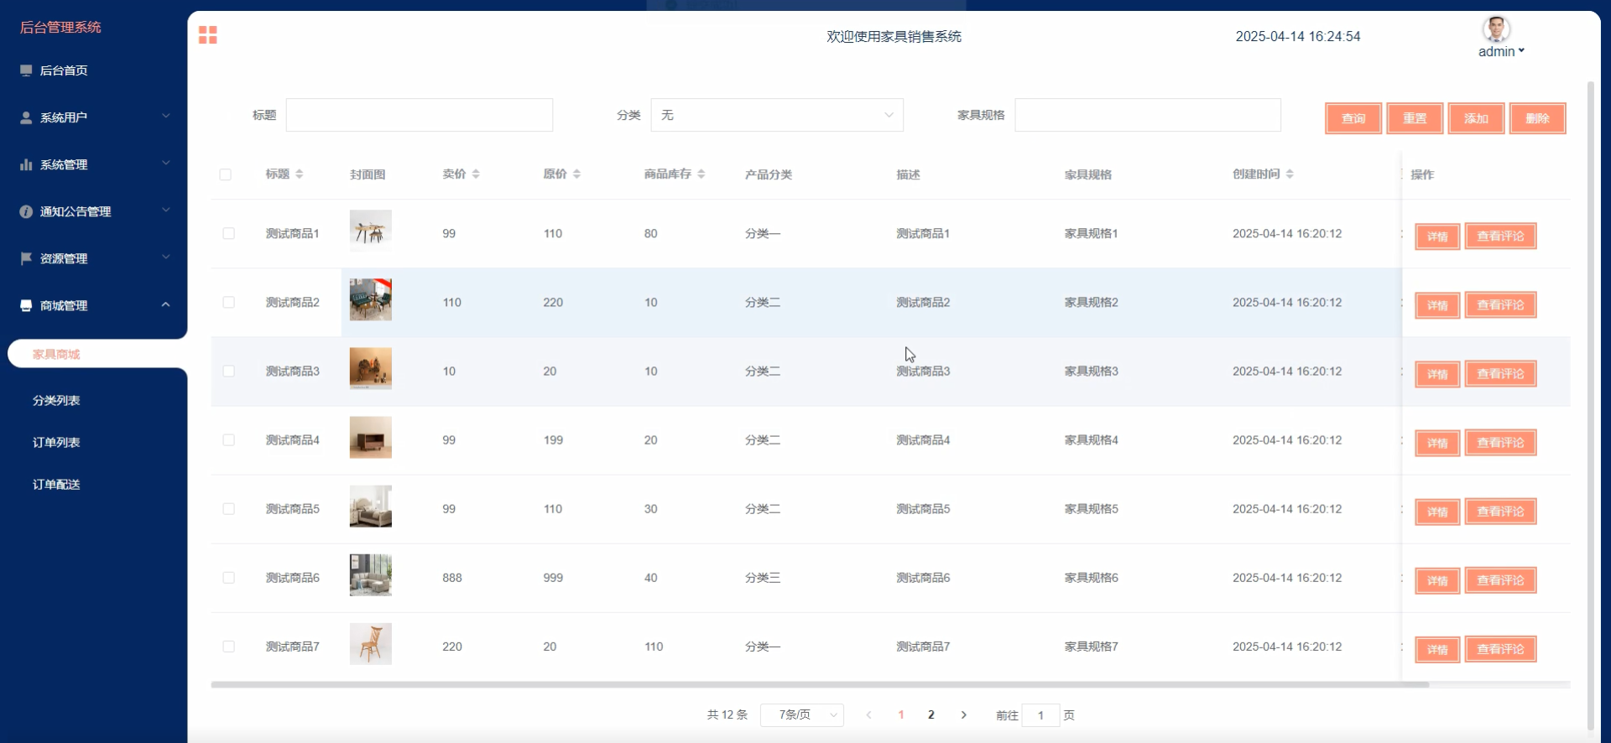Focus the 家具规格 search input
The width and height of the screenshot is (1611, 743).
[x=1148, y=115]
